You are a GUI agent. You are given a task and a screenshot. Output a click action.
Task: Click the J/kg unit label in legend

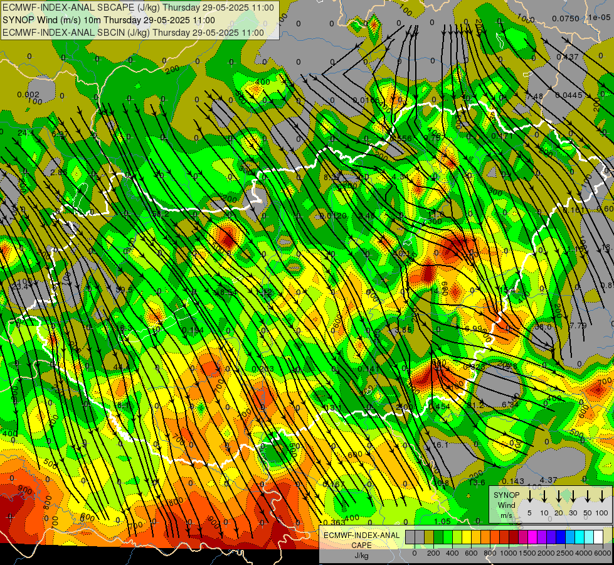pos(361,555)
